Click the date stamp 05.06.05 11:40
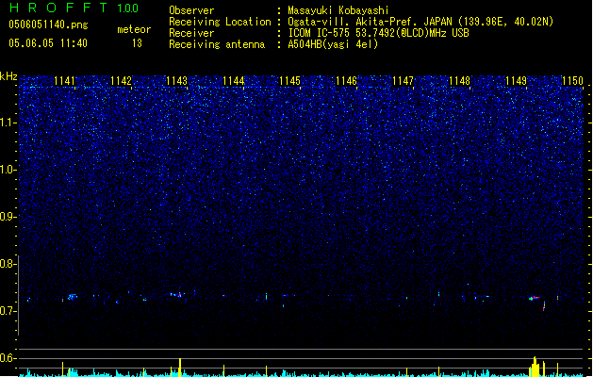Image resolution: width=593 pixels, height=377 pixels. (x=48, y=43)
